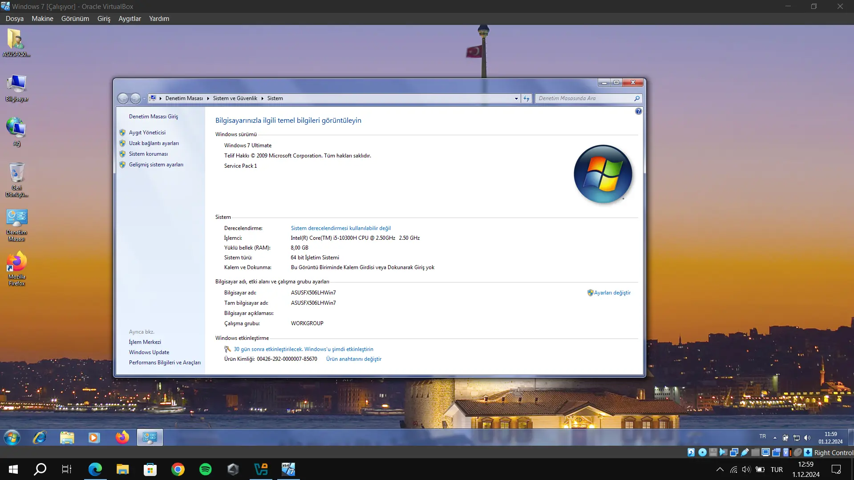Click the guest clock showing 11:59
The height and width of the screenshot is (480, 854).
pyautogui.click(x=830, y=438)
